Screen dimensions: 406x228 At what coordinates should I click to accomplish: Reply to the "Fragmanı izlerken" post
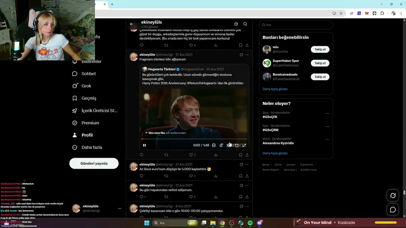tap(141, 155)
